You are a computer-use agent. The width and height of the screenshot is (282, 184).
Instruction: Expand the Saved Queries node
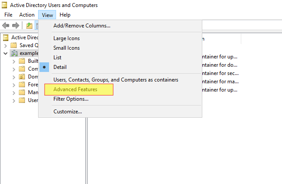point(6,46)
